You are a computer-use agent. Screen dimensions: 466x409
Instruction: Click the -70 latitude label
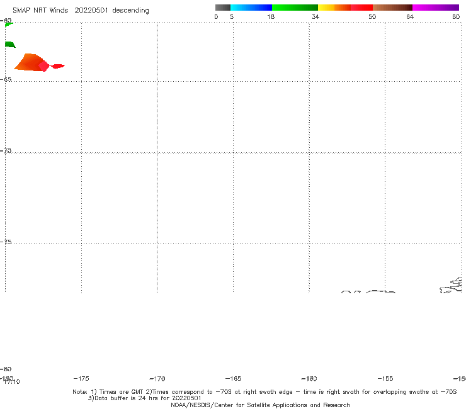6,151
